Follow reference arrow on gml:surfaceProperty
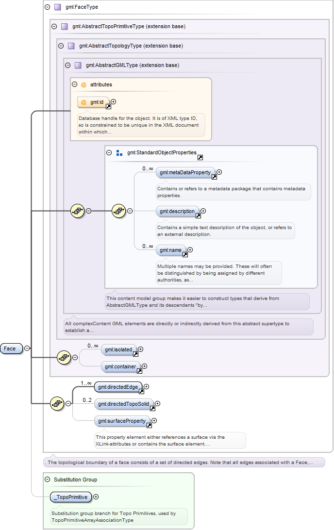 tap(150, 425)
